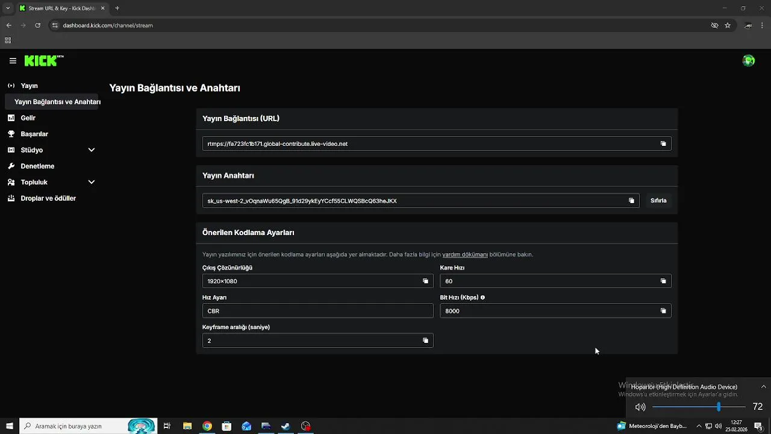Copy the stream URL
This screenshot has height=434, width=771.
[663, 143]
